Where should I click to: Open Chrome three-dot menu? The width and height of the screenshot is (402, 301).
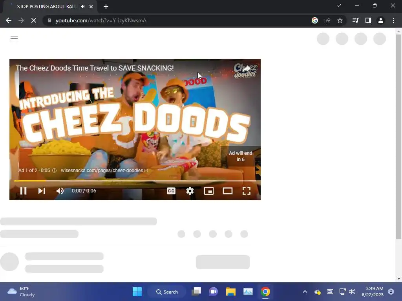(x=393, y=20)
